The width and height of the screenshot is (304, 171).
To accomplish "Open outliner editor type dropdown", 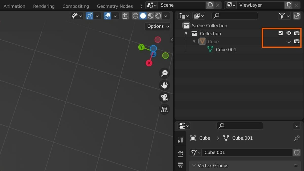I will tap(184, 16).
